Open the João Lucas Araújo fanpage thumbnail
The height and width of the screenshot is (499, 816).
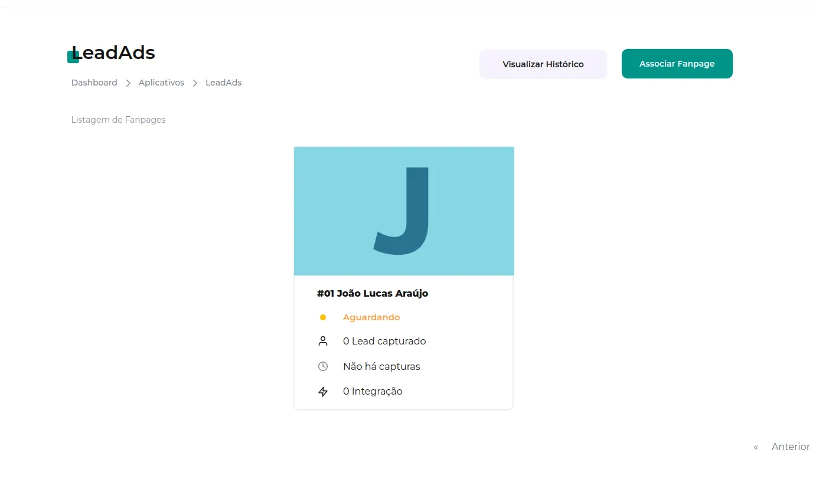tap(404, 211)
